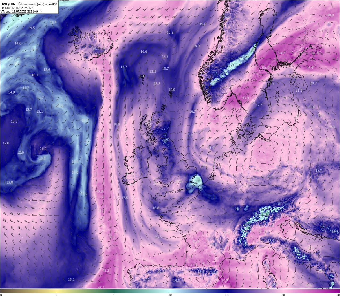Screen dimensions: 340x297
Task: Click the 17.5 value label
Action: coord(125,198)
